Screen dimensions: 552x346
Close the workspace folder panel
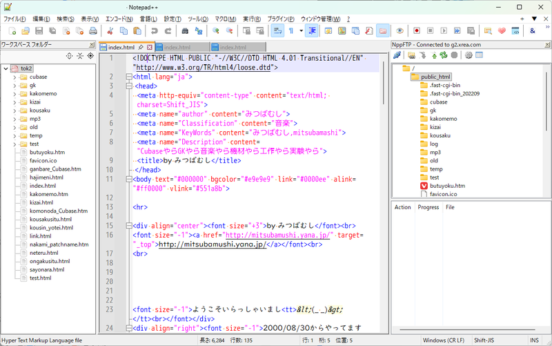[x=92, y=45]
